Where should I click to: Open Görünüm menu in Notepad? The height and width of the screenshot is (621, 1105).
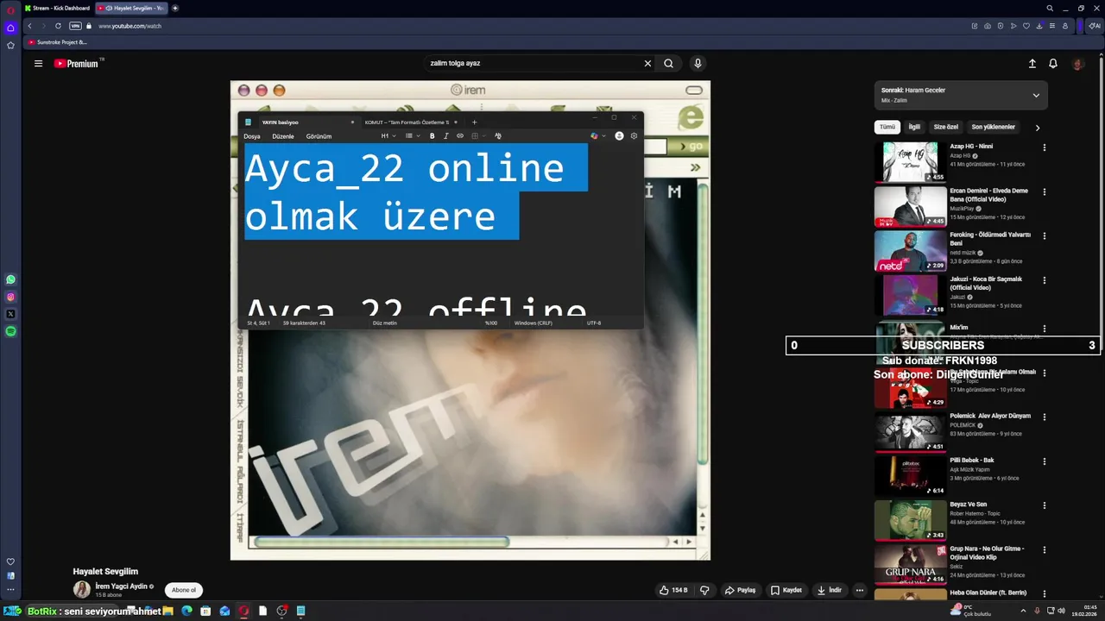point(319,136)
